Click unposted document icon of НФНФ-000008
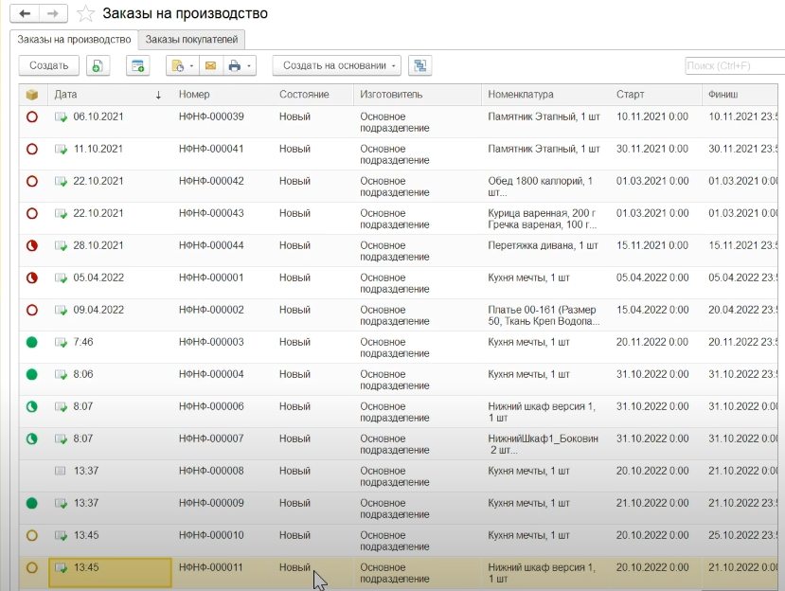 [x=61, y=471]
